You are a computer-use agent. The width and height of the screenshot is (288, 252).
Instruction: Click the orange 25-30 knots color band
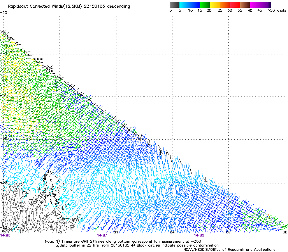coord(225,5)
